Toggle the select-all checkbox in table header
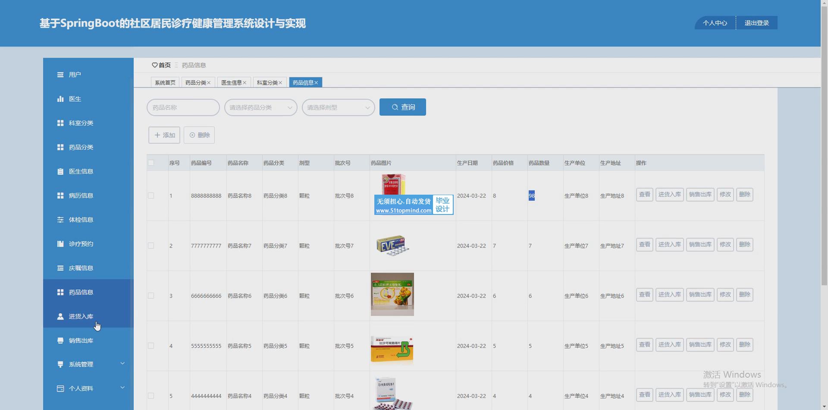 click(x=151, y=163)
